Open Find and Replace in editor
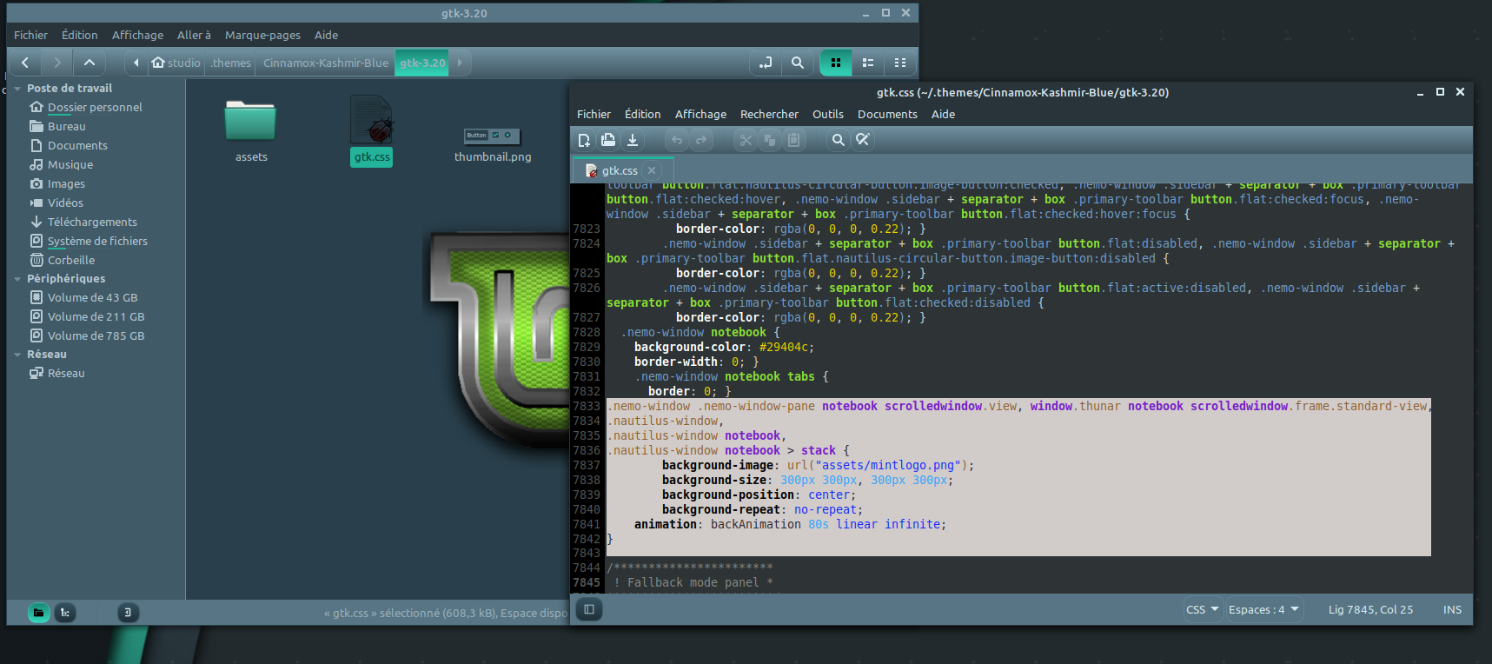Image resolution: width=1492 pixels, height=664 pixels. [862, 140]
